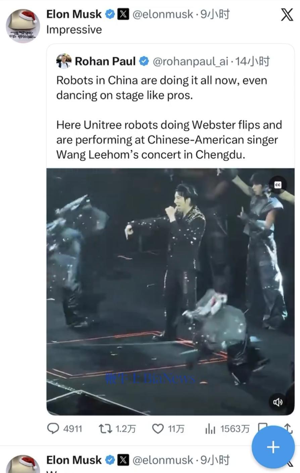Tap the Elon Musk display name
Viewport: 300px width, 473px height.
coord(74,14)
